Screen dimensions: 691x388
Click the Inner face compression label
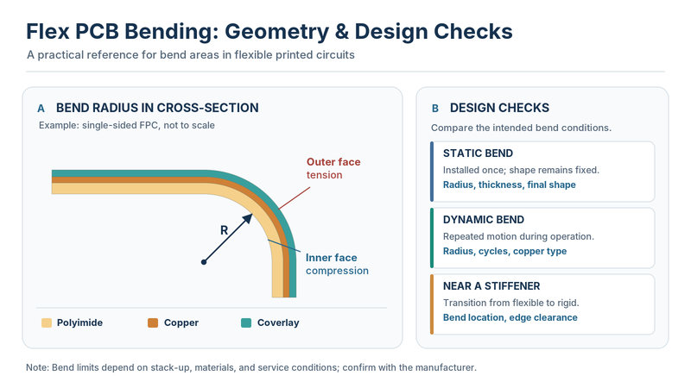pos(337,264)
